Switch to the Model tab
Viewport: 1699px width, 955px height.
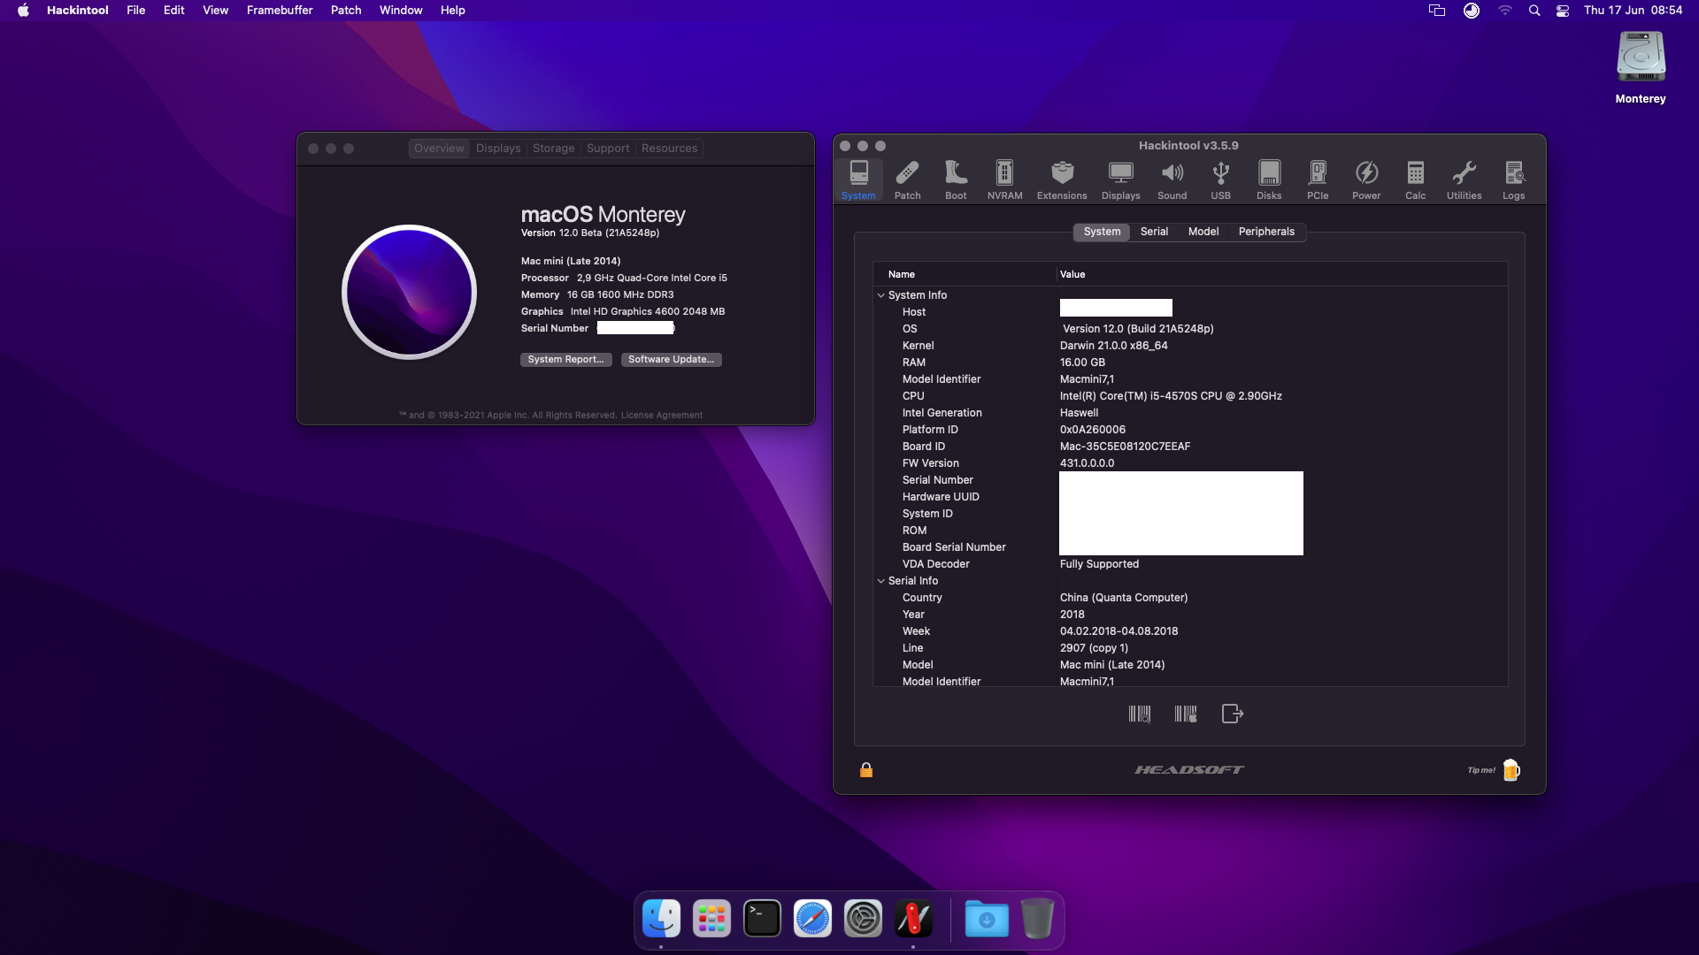click(1203, 232)
